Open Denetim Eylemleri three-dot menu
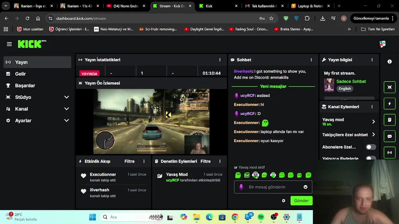The height and width of the screenshot is (224, 399). tap(220, 161)
